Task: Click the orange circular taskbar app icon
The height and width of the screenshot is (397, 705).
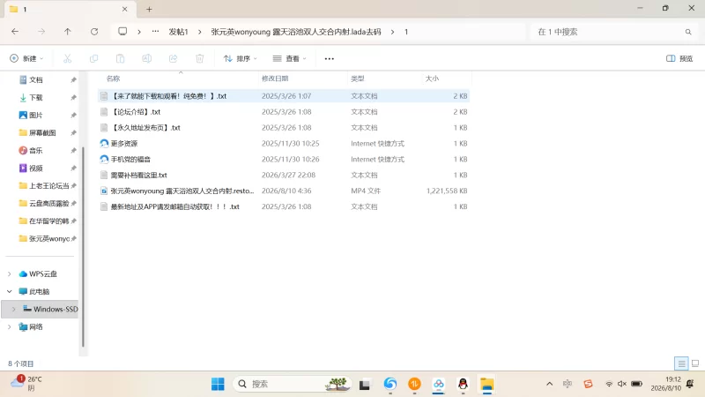Action: (414, 384)
